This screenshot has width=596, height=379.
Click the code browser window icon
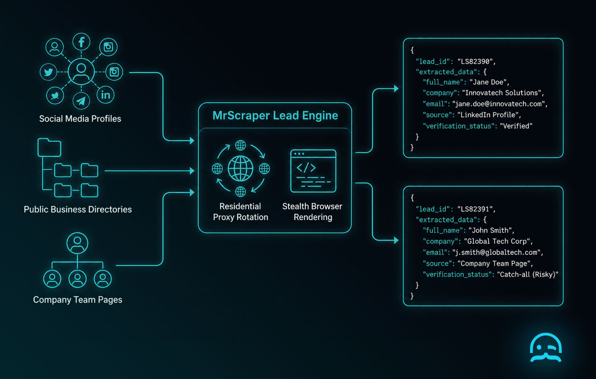[x=313, y=171]
